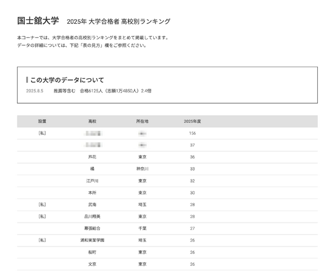
Task: Click 東京 in the 品川翔英 row
Action: point(143,216)
